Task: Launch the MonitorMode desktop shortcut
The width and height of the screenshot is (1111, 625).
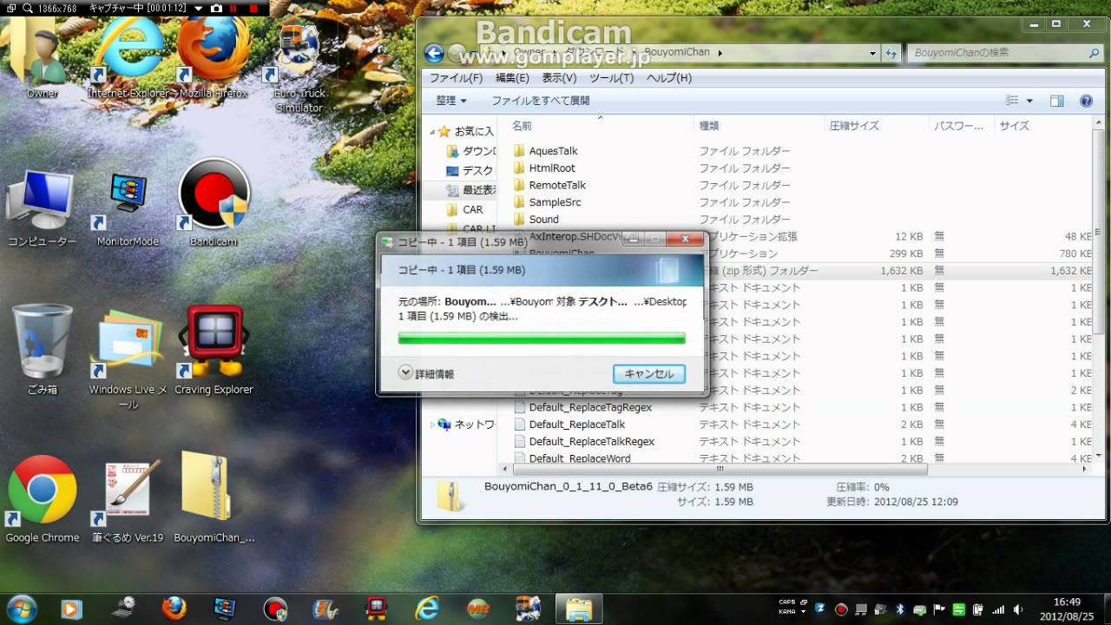Action: [128, 208]
